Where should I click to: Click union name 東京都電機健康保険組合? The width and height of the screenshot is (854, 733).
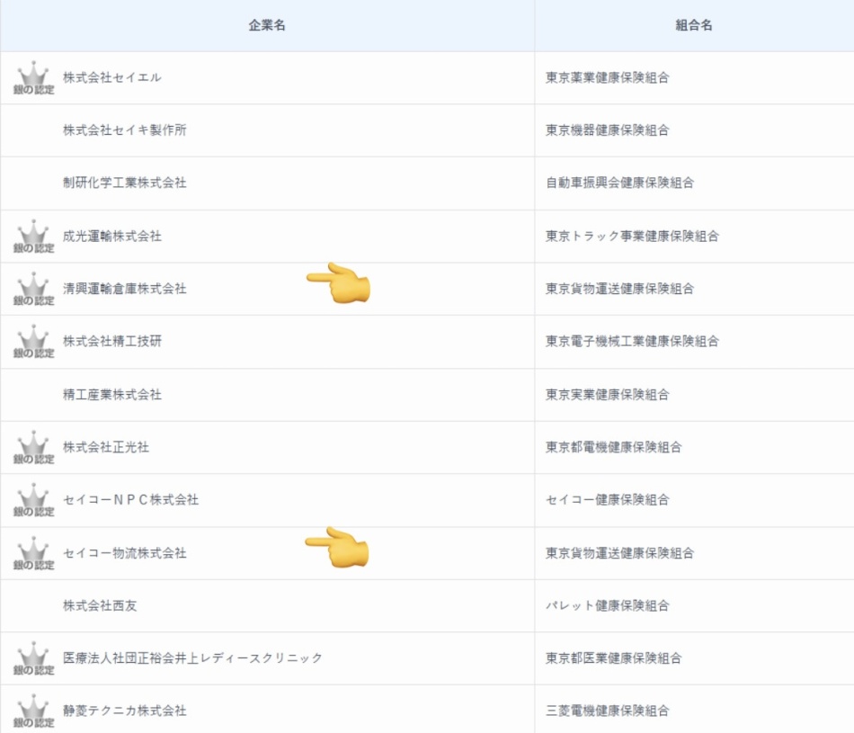[614, 447]
